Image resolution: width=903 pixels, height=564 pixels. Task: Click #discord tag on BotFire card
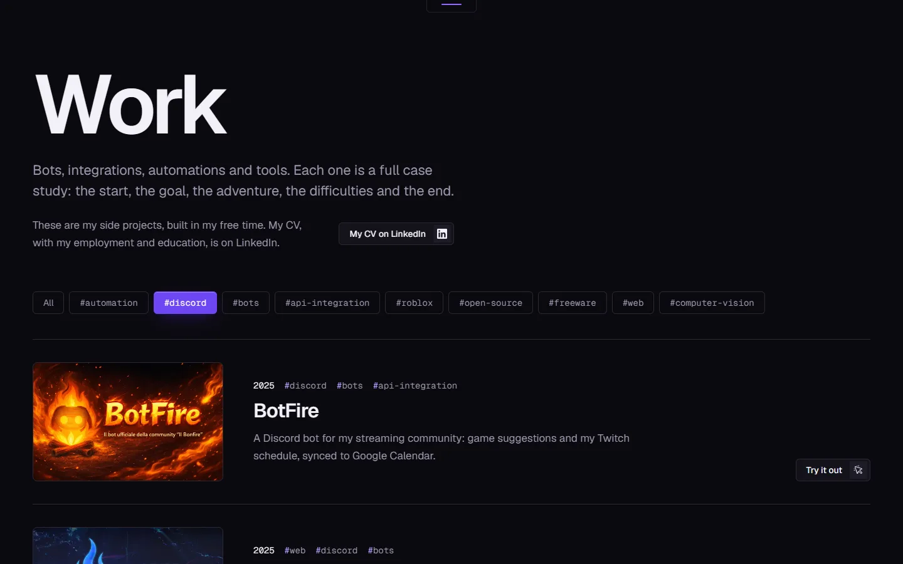tap(305, 385)
